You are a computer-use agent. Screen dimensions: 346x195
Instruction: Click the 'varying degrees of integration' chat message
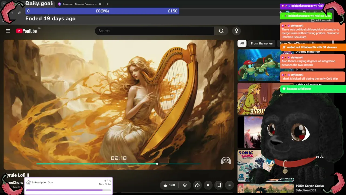coord(313,61)
